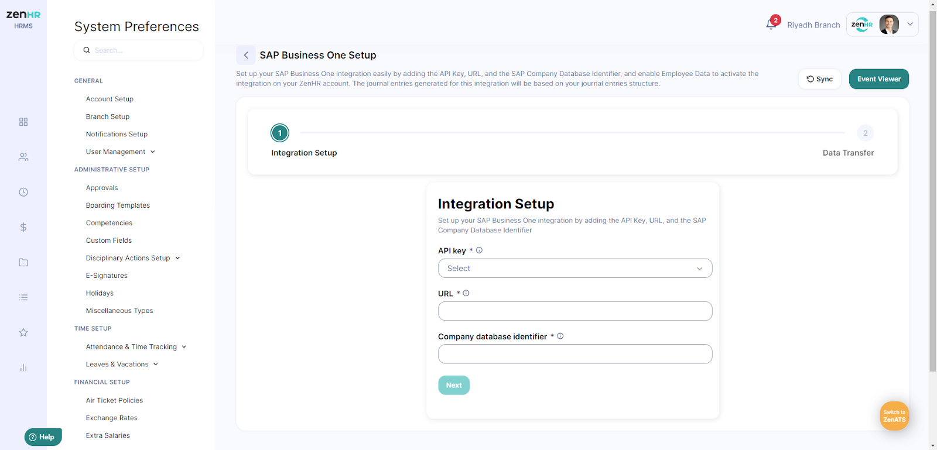Open Custom Fields settings

pos(109,241)
